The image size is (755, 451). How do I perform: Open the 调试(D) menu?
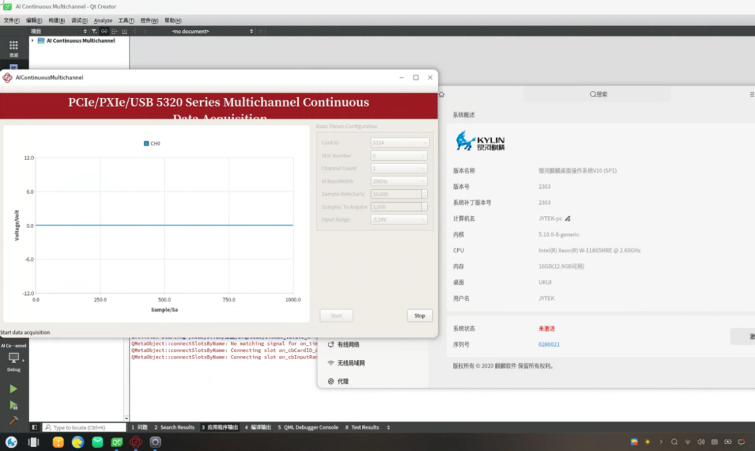coord(80,21)
